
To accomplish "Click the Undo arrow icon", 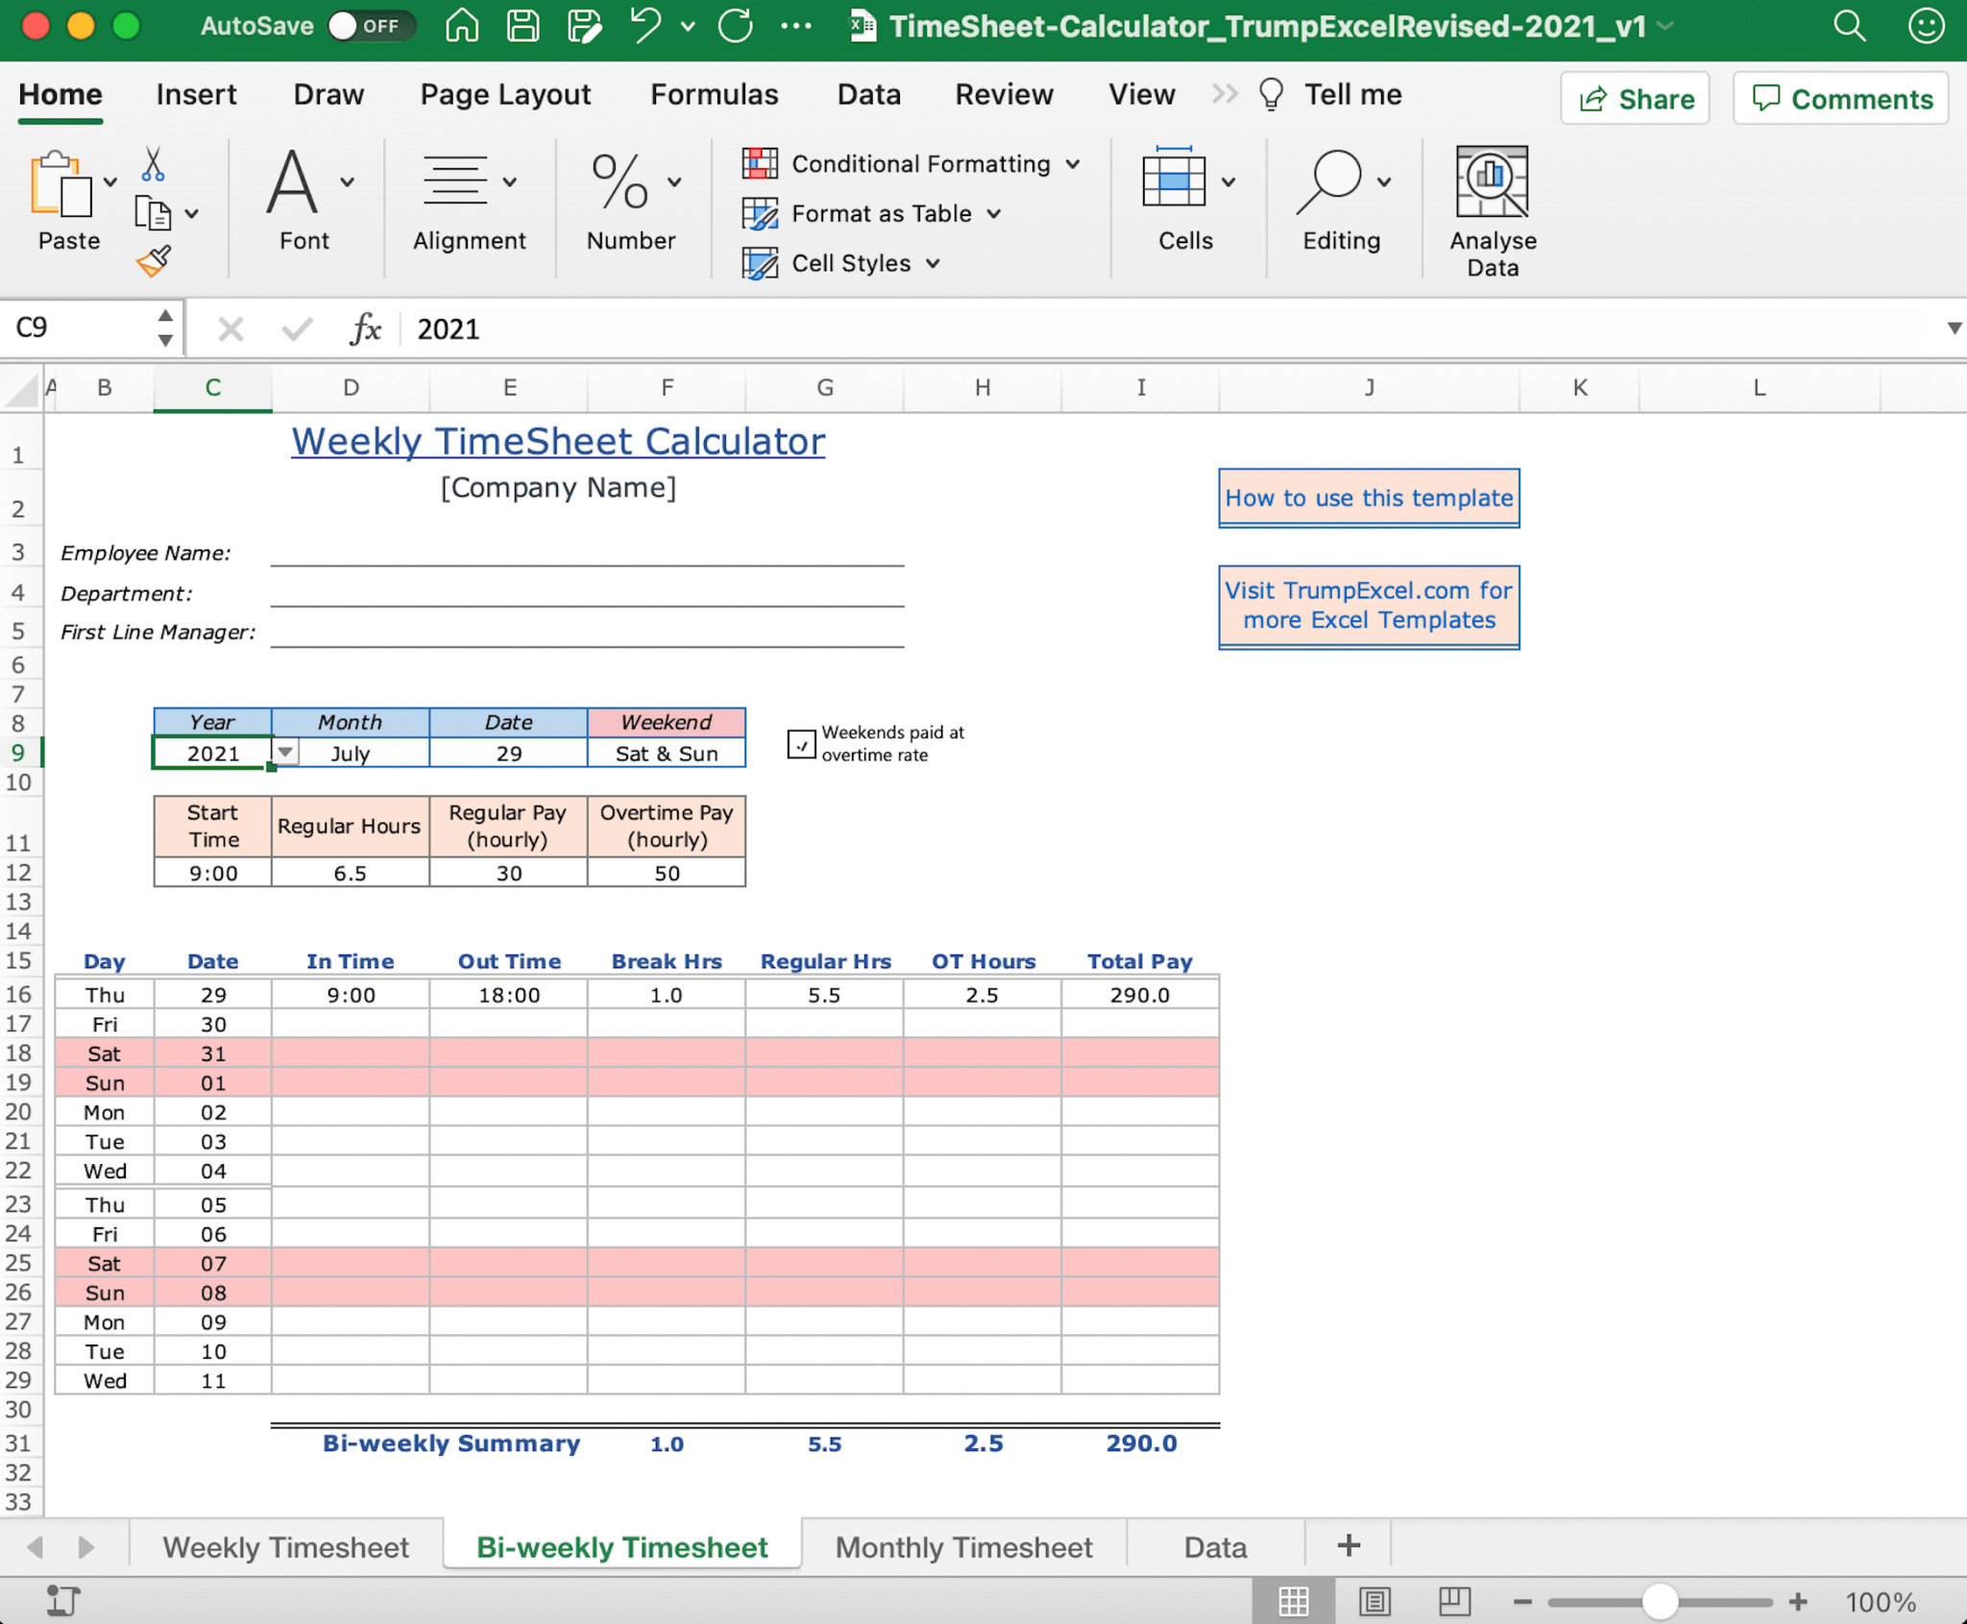I will coord(645,26).
